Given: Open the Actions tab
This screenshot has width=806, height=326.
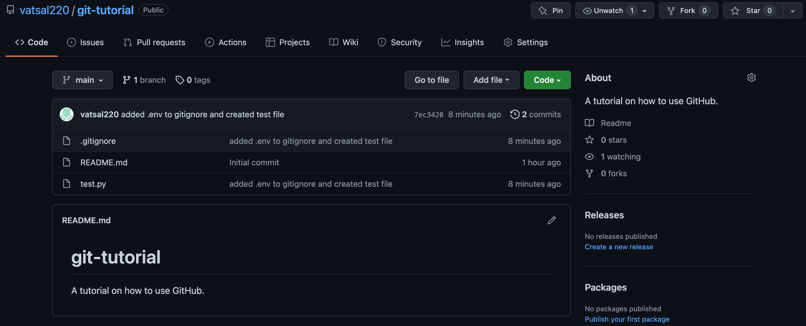Looking at the screenshot, I should 226,42.
